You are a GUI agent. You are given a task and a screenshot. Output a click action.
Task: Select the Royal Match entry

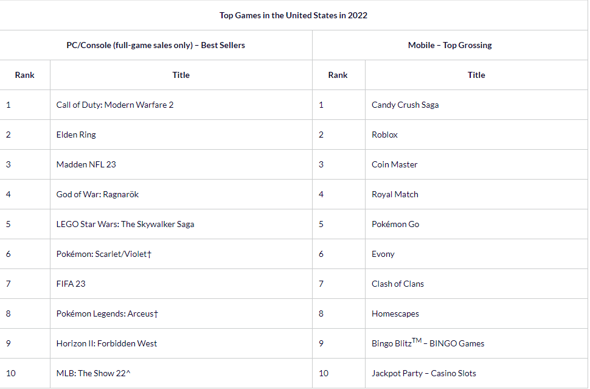pos(395,194)
